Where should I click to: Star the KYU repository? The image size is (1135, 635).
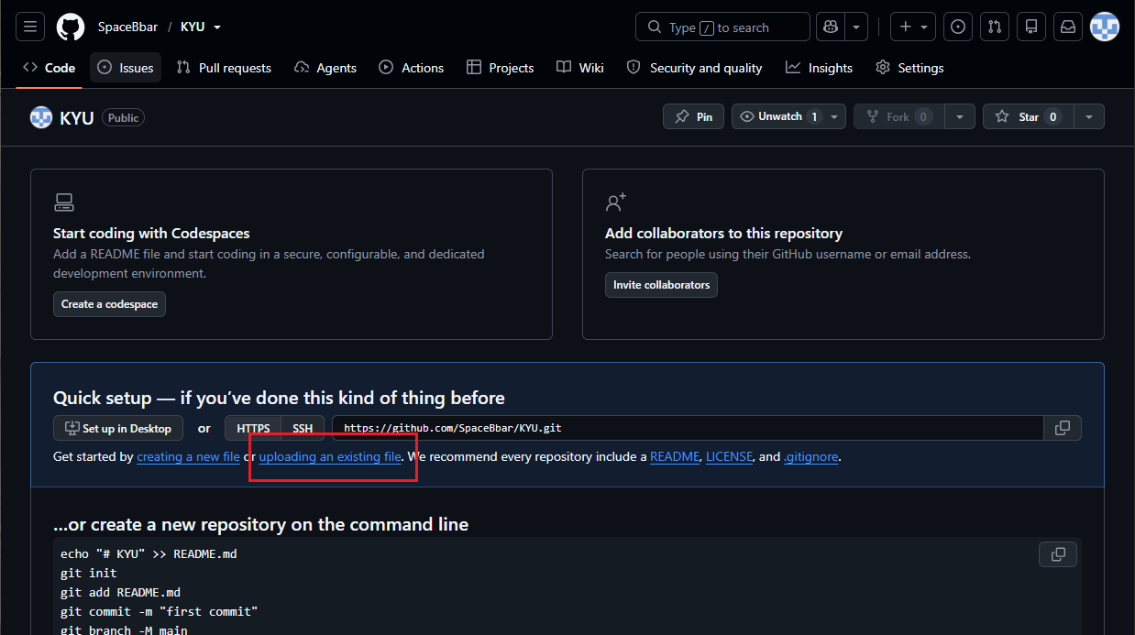pos(1028,116)
